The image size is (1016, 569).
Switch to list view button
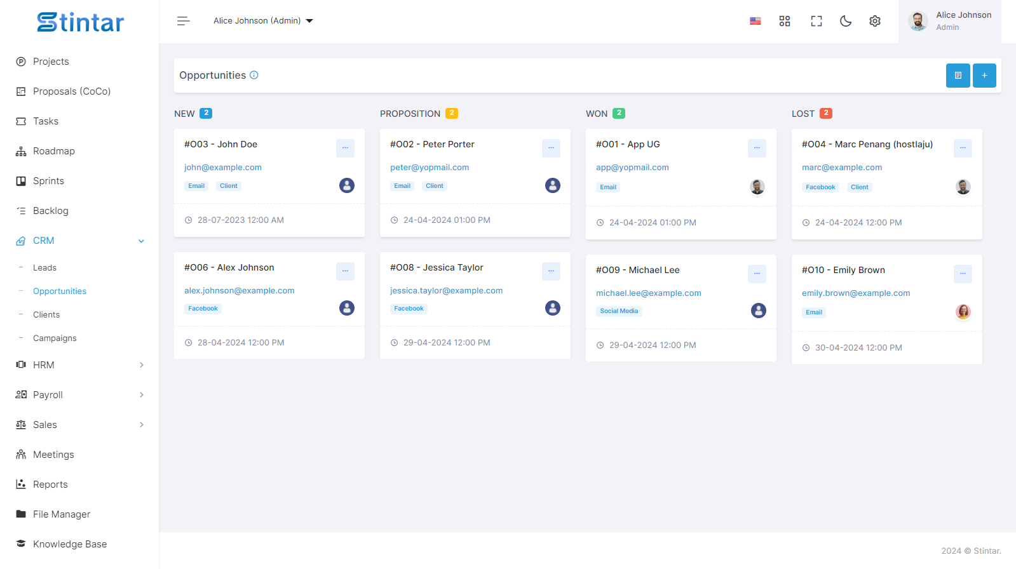pos(958,76)
